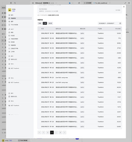
Task: Select the Use Skill: song-mac row at 09:24
Action: tap(80, 78)
